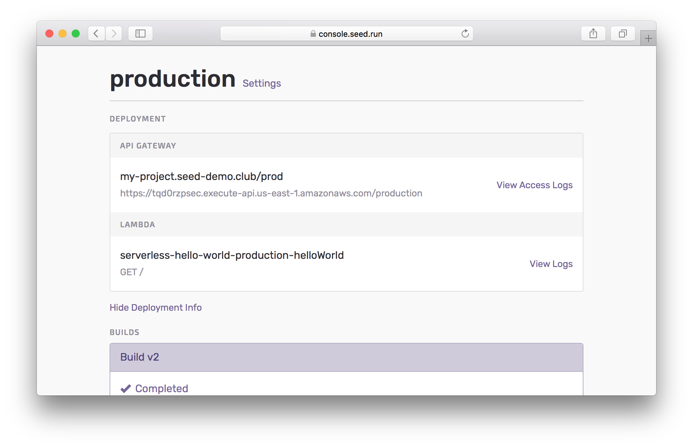Click the padlock icon in the address bar

pos(313,34)
